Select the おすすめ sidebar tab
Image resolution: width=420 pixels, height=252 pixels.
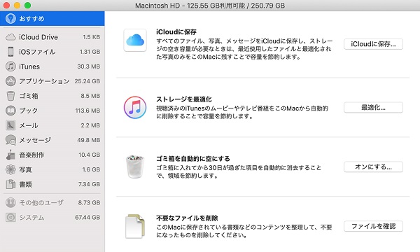[x=52, y=18]
